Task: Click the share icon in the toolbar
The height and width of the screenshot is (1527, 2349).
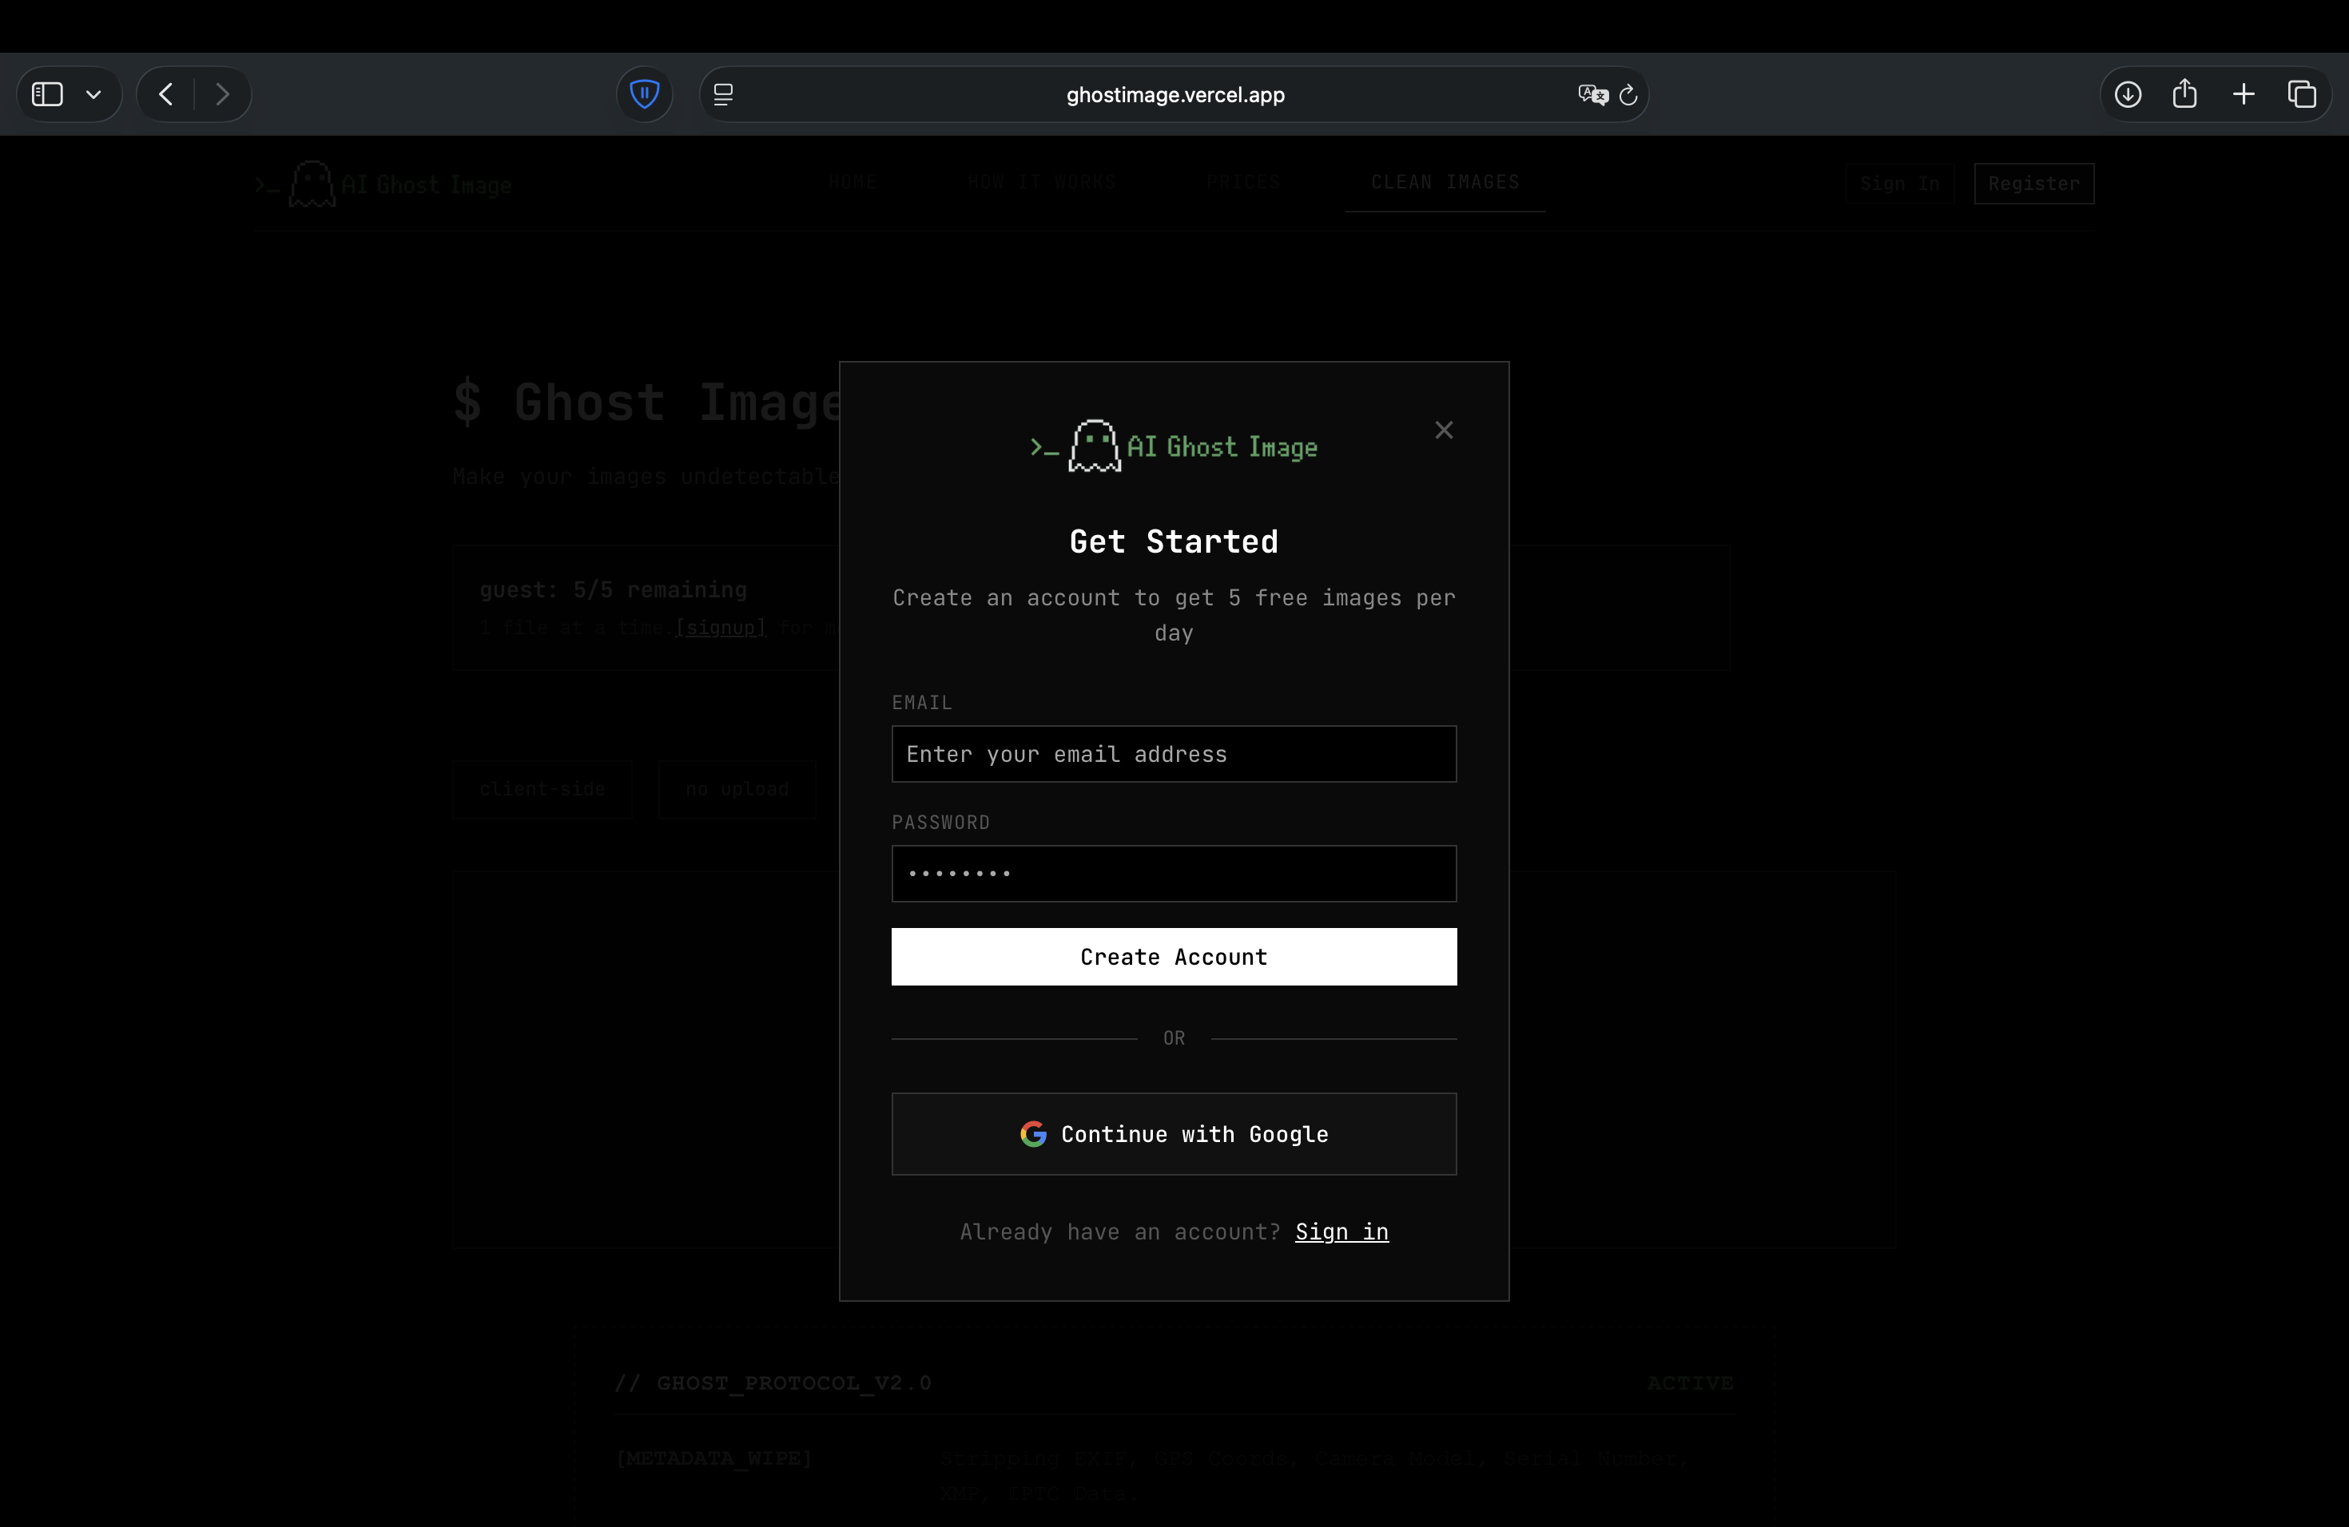Action: click(x=2185, y=93)
